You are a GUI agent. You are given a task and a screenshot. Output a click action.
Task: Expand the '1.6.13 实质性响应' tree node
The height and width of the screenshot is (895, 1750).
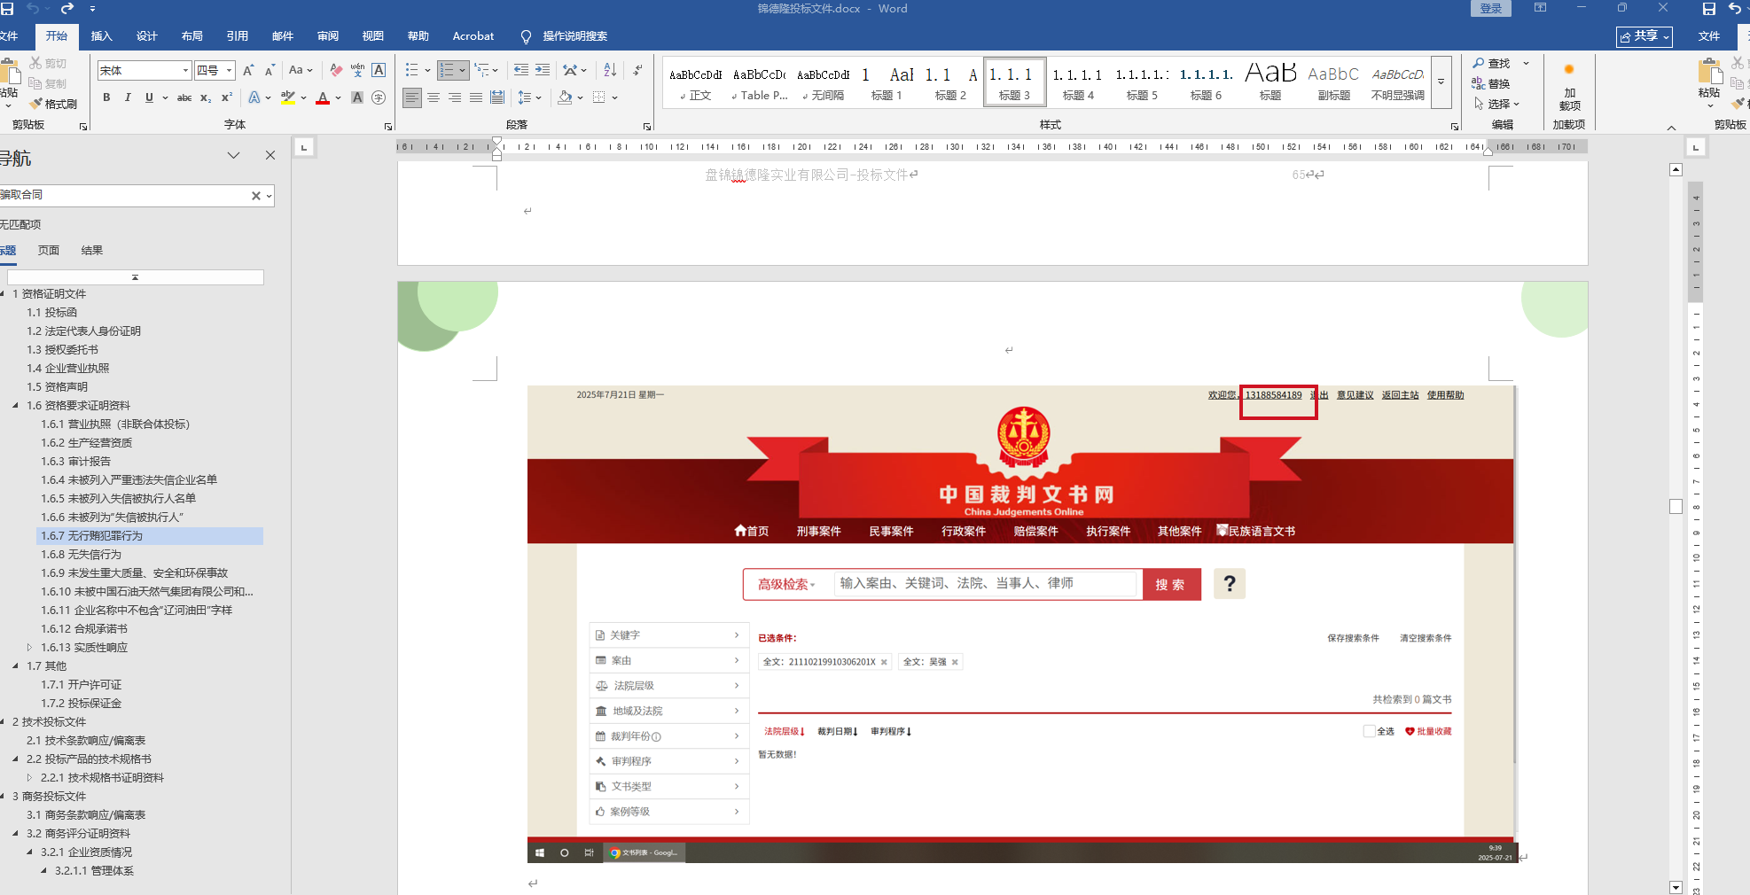[x=29, y=647]
